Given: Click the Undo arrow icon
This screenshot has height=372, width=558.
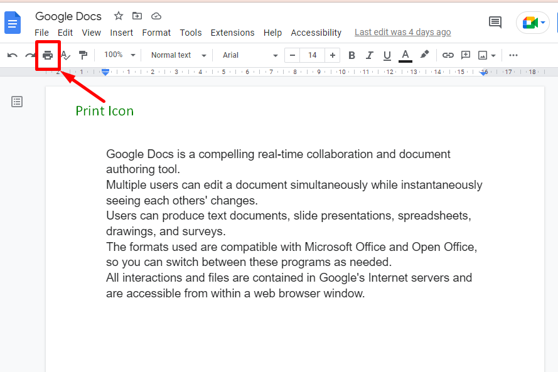Looking at the screenshot, I should click(13, 55).
